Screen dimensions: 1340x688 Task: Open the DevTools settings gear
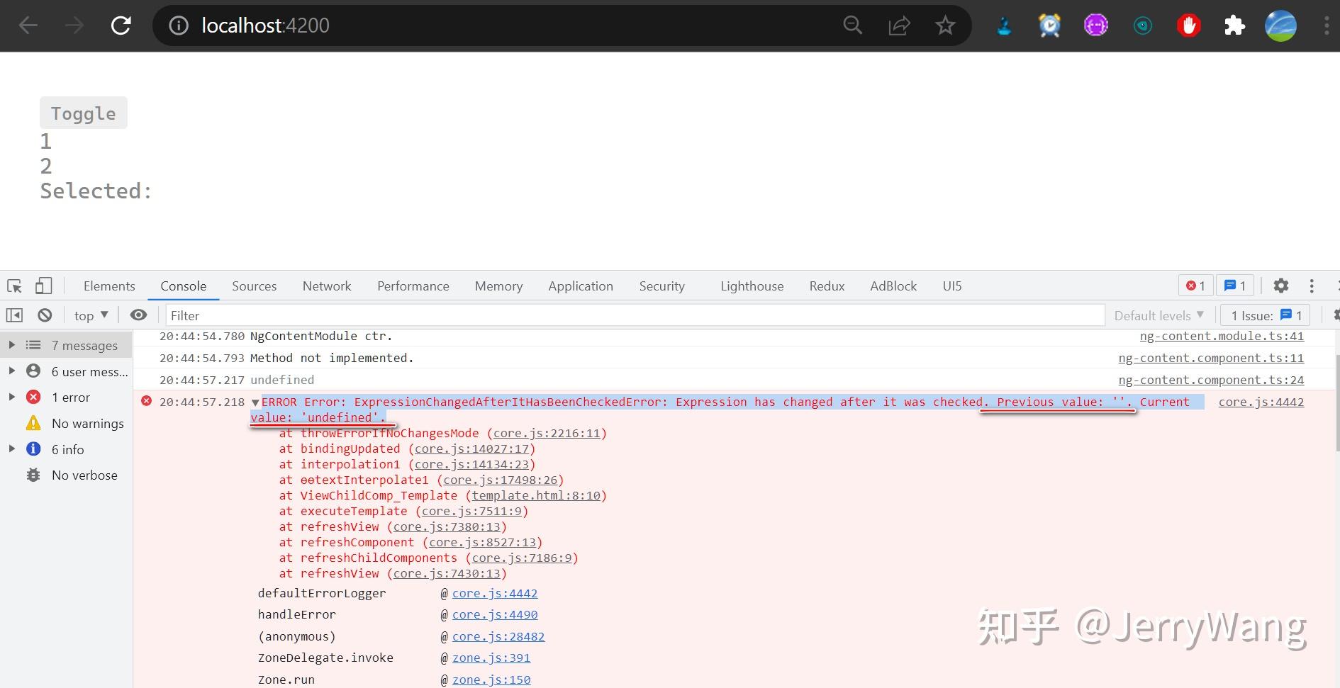click(x=1280, y=286)
